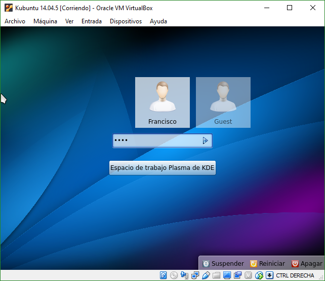
Task: Click the optical disc status icon
Action: pos(174,275)
